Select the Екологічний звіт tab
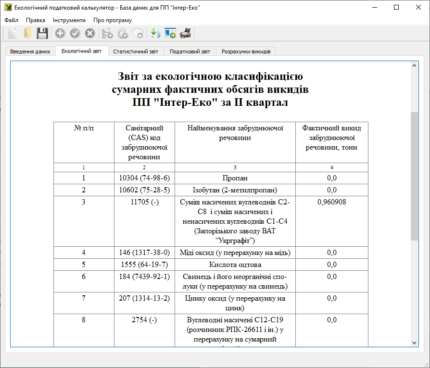This screenshot has width=430, height=368. [x=81, y=51]
